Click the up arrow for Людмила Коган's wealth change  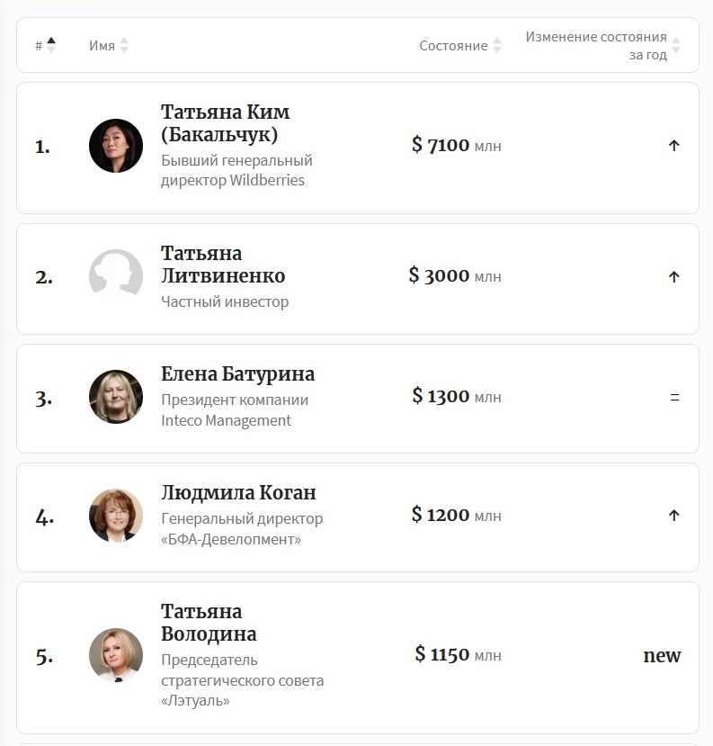pos(673,516)
